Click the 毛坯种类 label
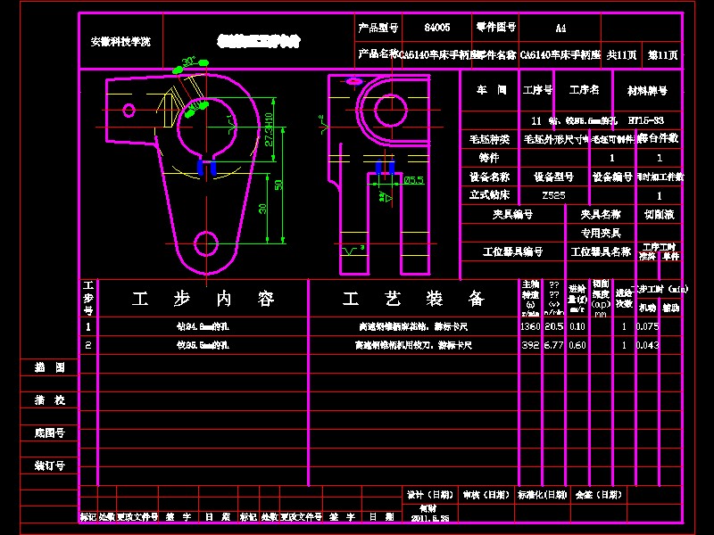 489,139
